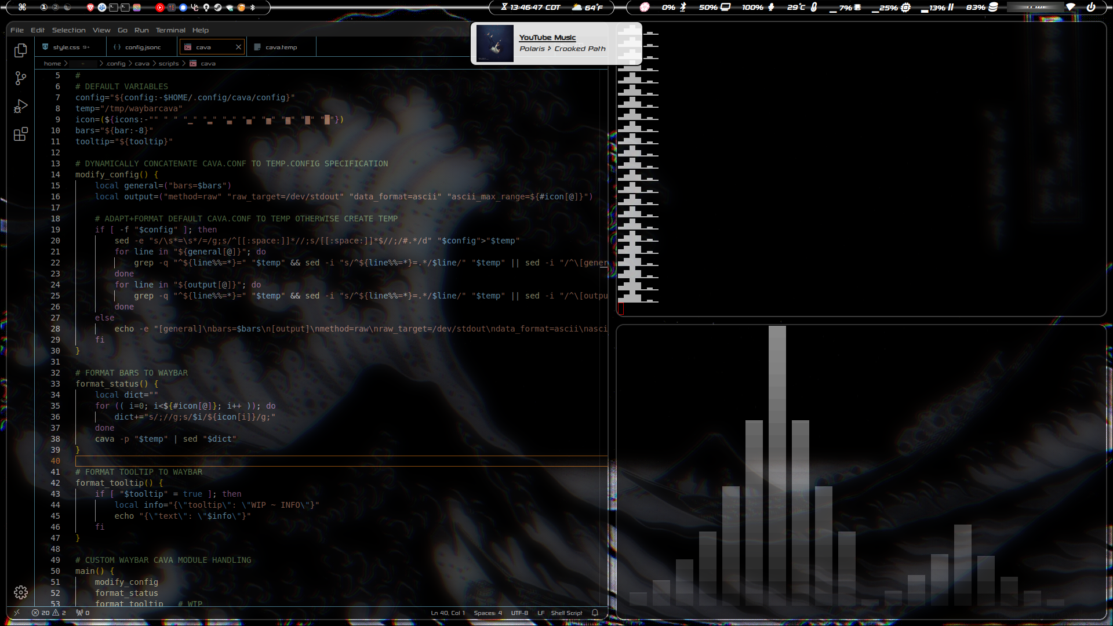The height and width of the screenshot is (626, 1113).
Task: Click the Wi-Fi network icon in top bar
Action: pyautogui.click(x=1071, y=8)
